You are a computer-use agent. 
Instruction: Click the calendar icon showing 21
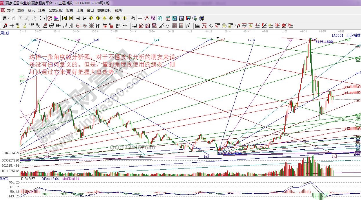point(168,18)
